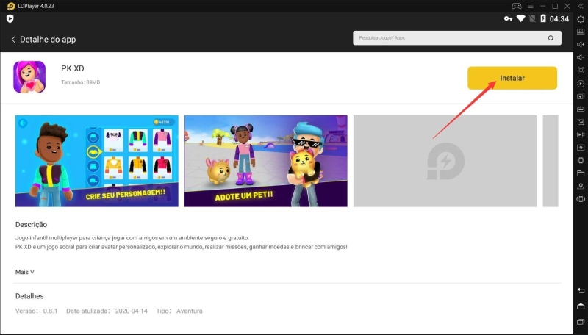Screen dimensions: 588x335
Task: Click the gray placeholder screenshot
Action: pos(445,161)
